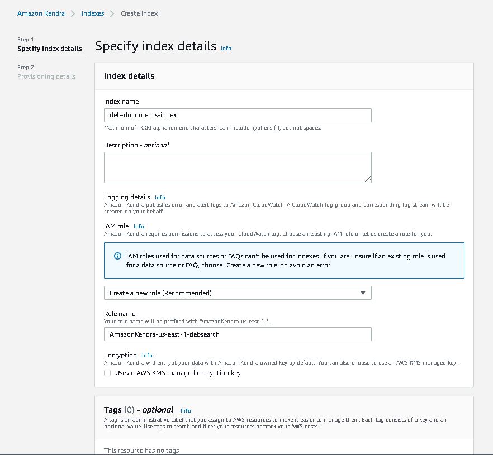Click the Role name input field
The image size is (493, 455).
click(238, 334)
